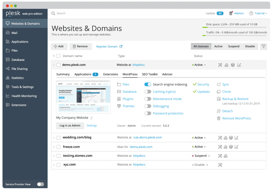Screen dimensions: 272x190
Task: Open statistics icon for freeze.com
Action: [x=226, y=147]
